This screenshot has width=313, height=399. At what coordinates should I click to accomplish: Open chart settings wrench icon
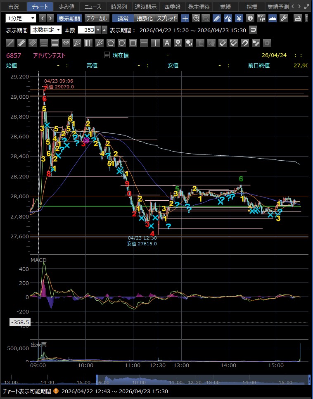(284, 18)
